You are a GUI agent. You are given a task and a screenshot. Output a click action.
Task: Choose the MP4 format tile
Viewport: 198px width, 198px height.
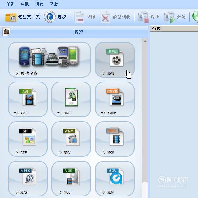(115, 60)
